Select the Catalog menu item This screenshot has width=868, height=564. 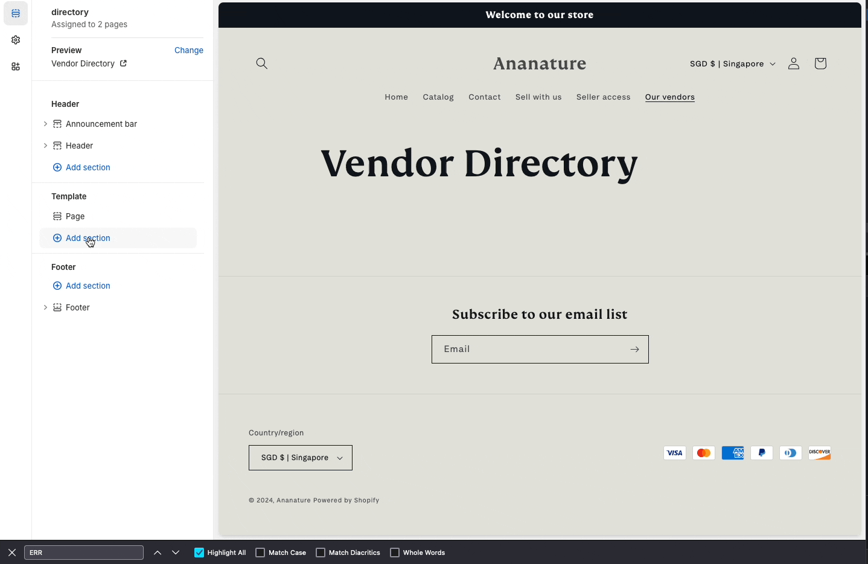pos(438,97)
